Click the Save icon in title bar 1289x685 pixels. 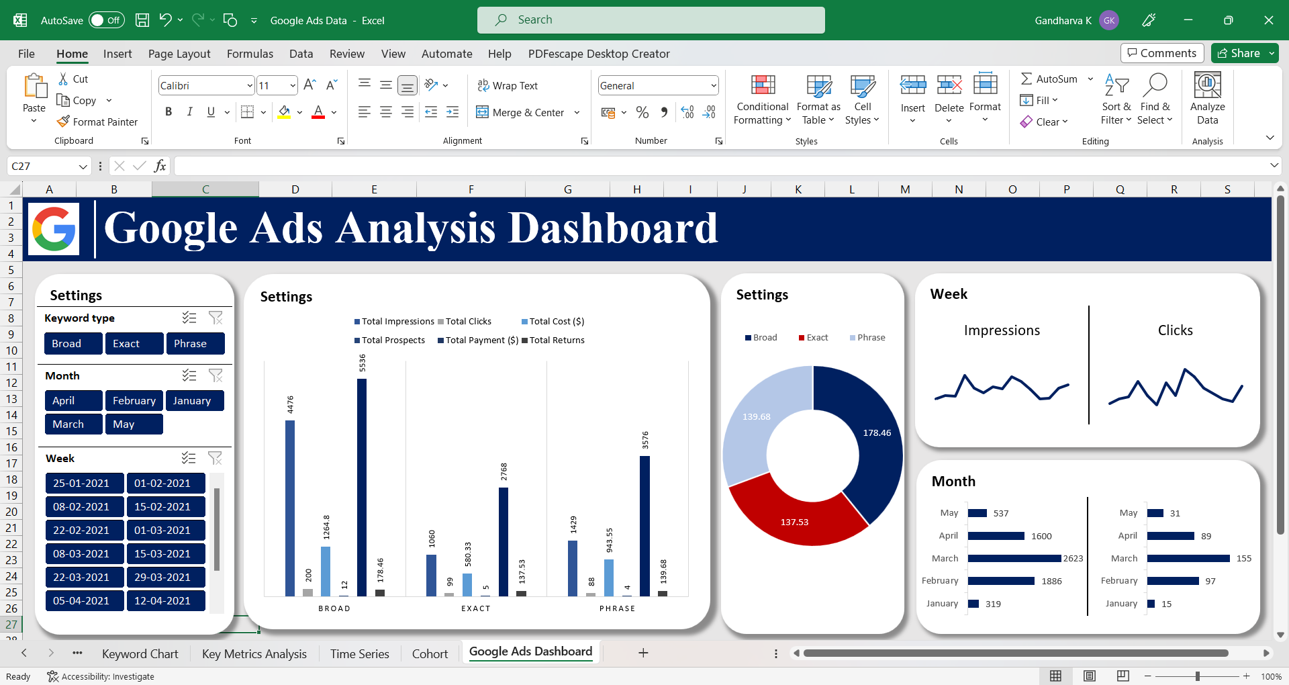142,20
